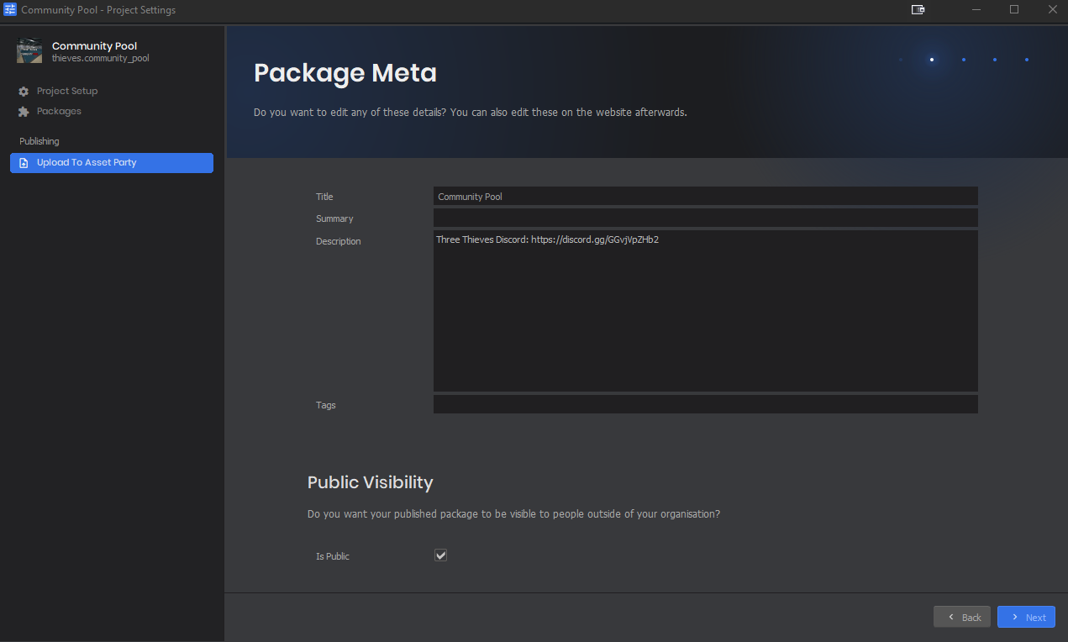Focus the empty Summary field
Screen dimensions: 1068x642
[705, 218]
